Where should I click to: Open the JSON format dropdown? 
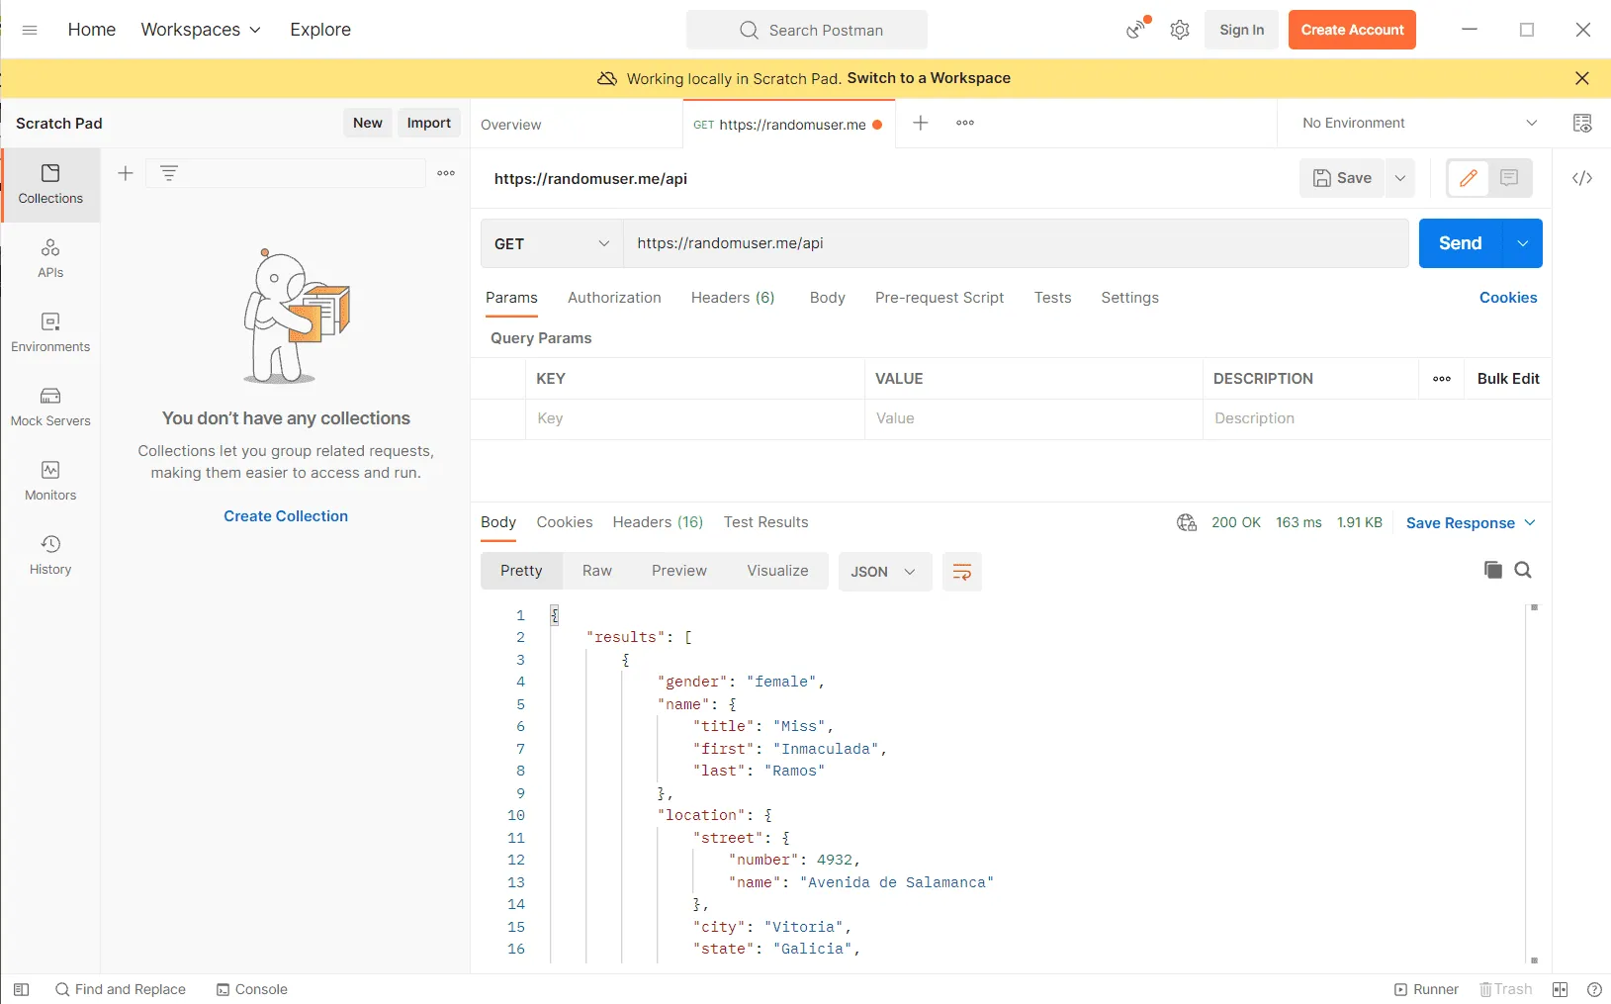tap(884, 572)
